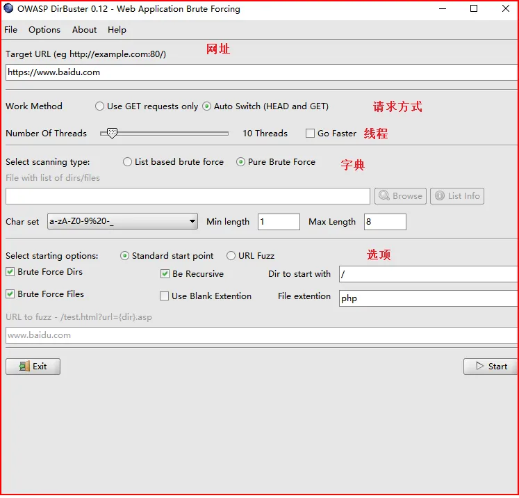Click the Min length field
Viewport: 519px width, 498px height.
[279, 222]
